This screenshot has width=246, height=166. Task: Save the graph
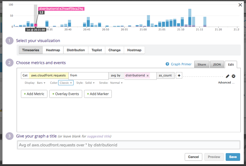pos(233,157)
